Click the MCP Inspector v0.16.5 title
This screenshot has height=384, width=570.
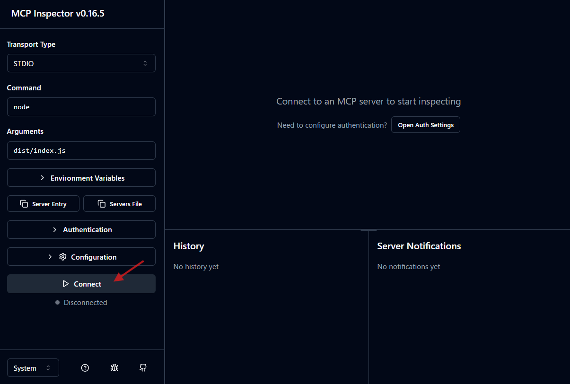pos(58,13)
